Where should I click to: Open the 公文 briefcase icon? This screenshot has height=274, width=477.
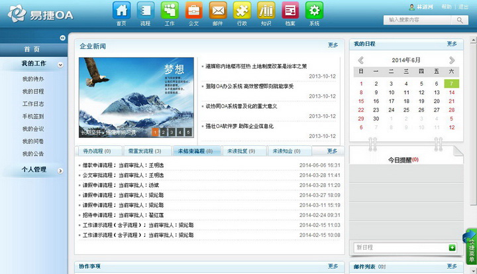[193, 11]
